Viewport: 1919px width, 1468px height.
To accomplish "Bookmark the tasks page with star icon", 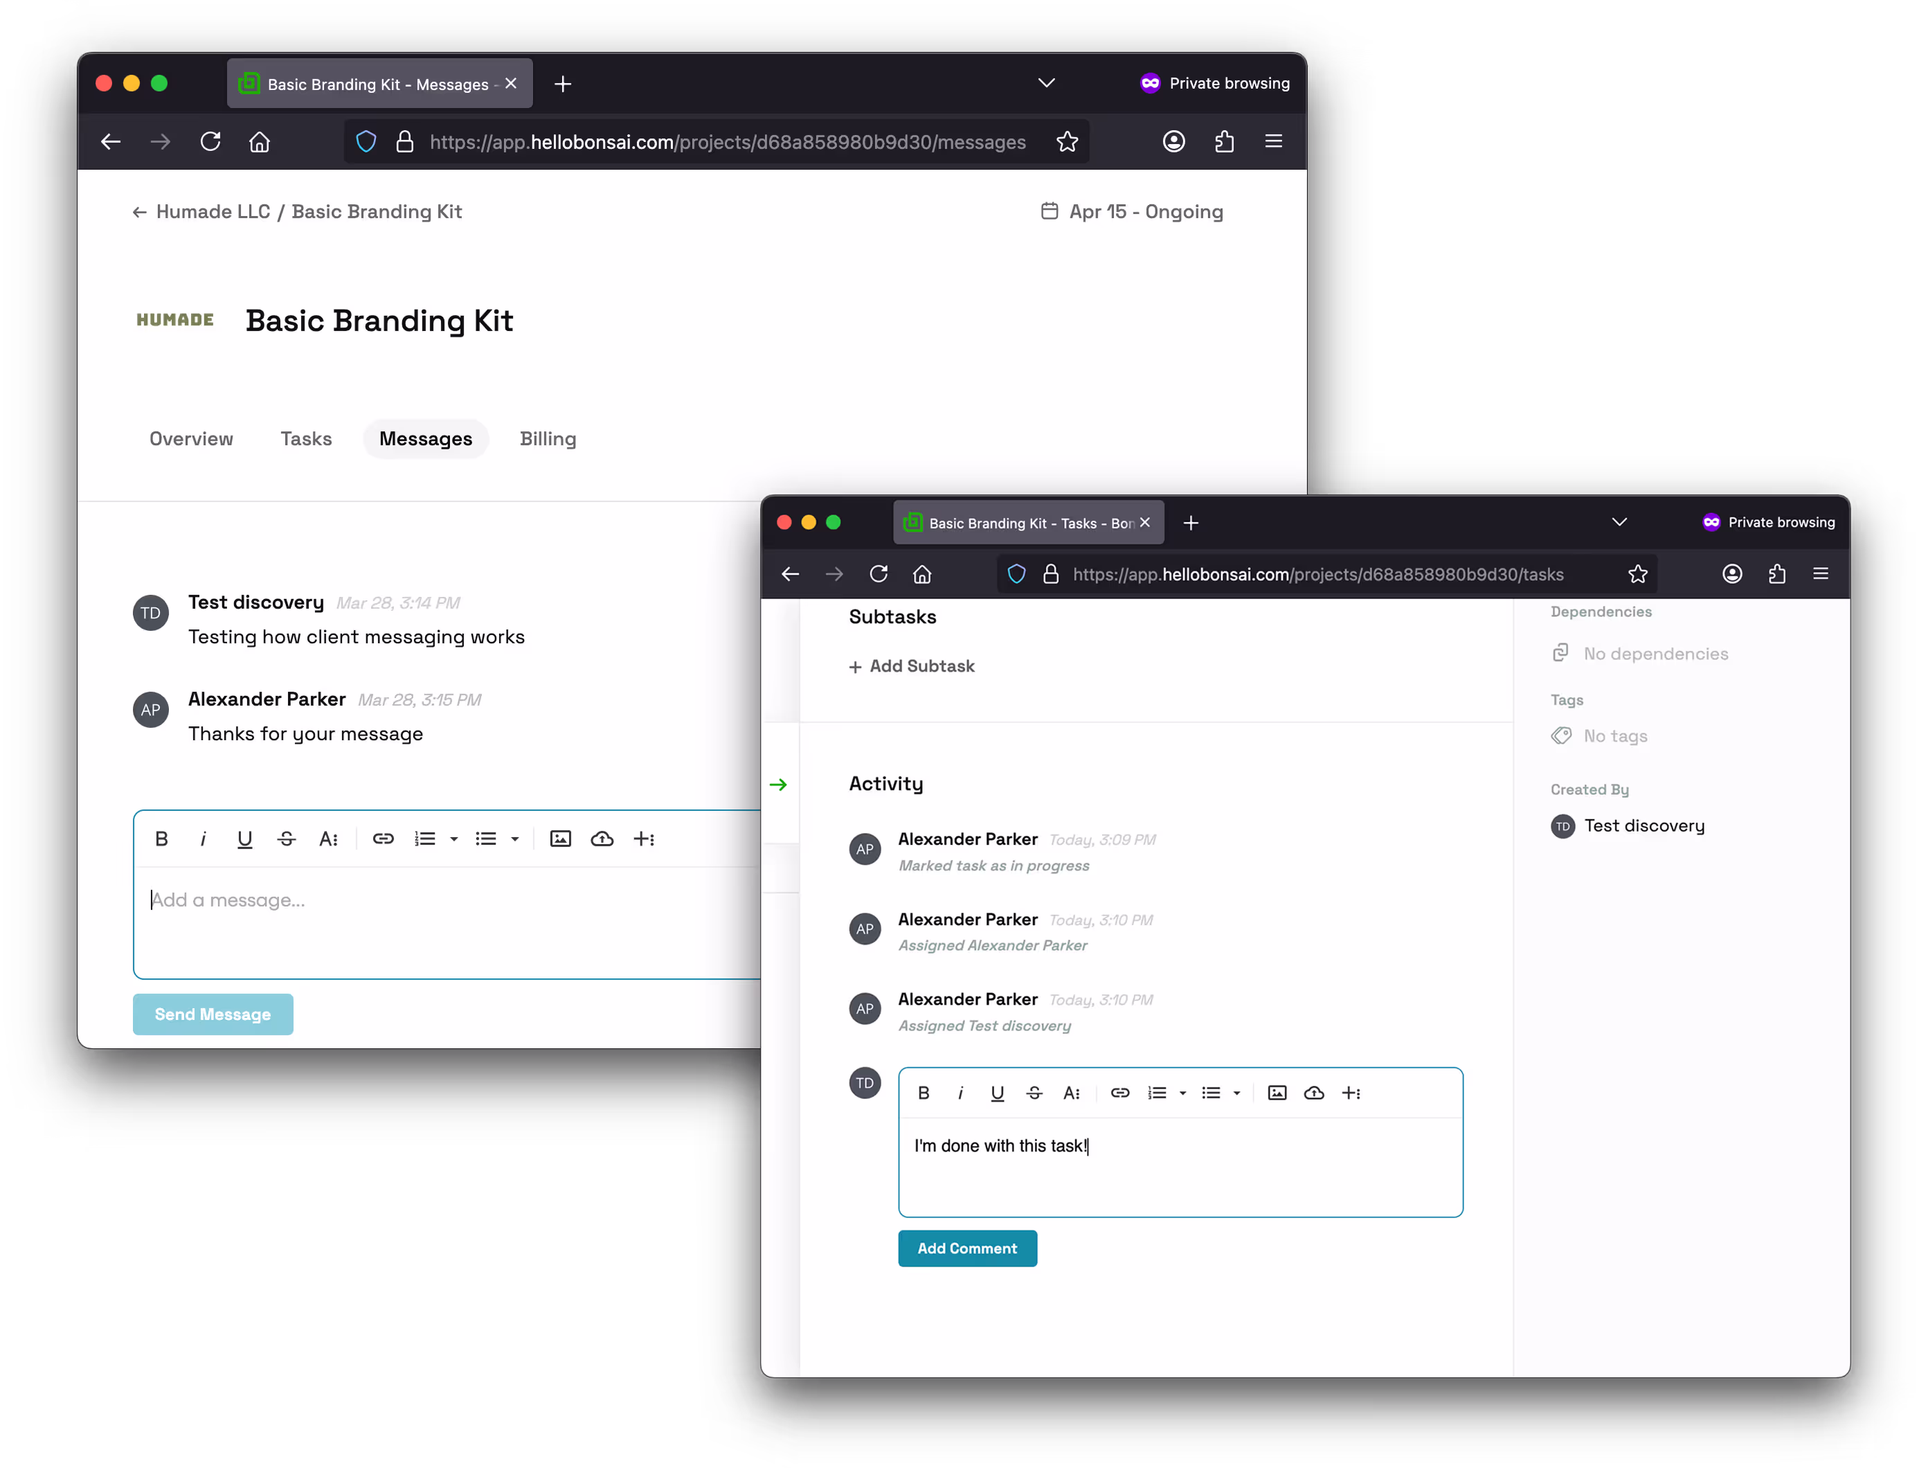I will [1638, 574].
